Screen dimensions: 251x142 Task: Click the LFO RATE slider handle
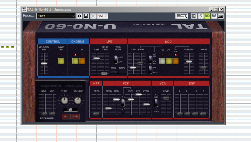coord(96,58)
